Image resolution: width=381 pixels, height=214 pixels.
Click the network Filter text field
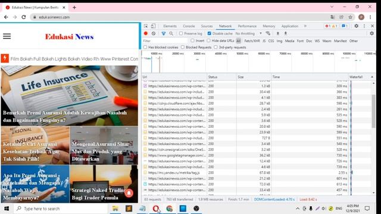tap(165, 41)
